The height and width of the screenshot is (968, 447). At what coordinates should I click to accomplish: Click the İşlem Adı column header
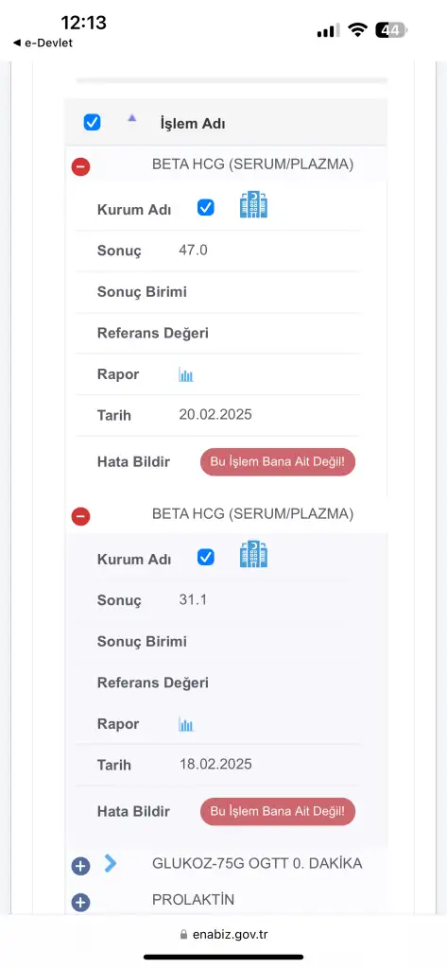coord(193,124)
